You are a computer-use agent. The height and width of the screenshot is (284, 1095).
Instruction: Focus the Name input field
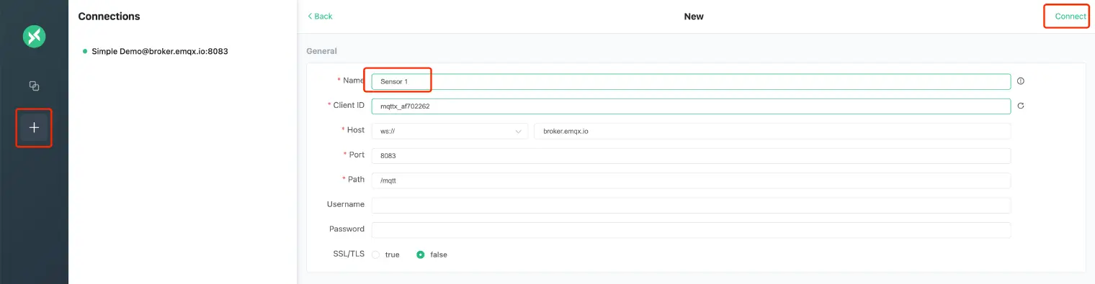[691, 81]
